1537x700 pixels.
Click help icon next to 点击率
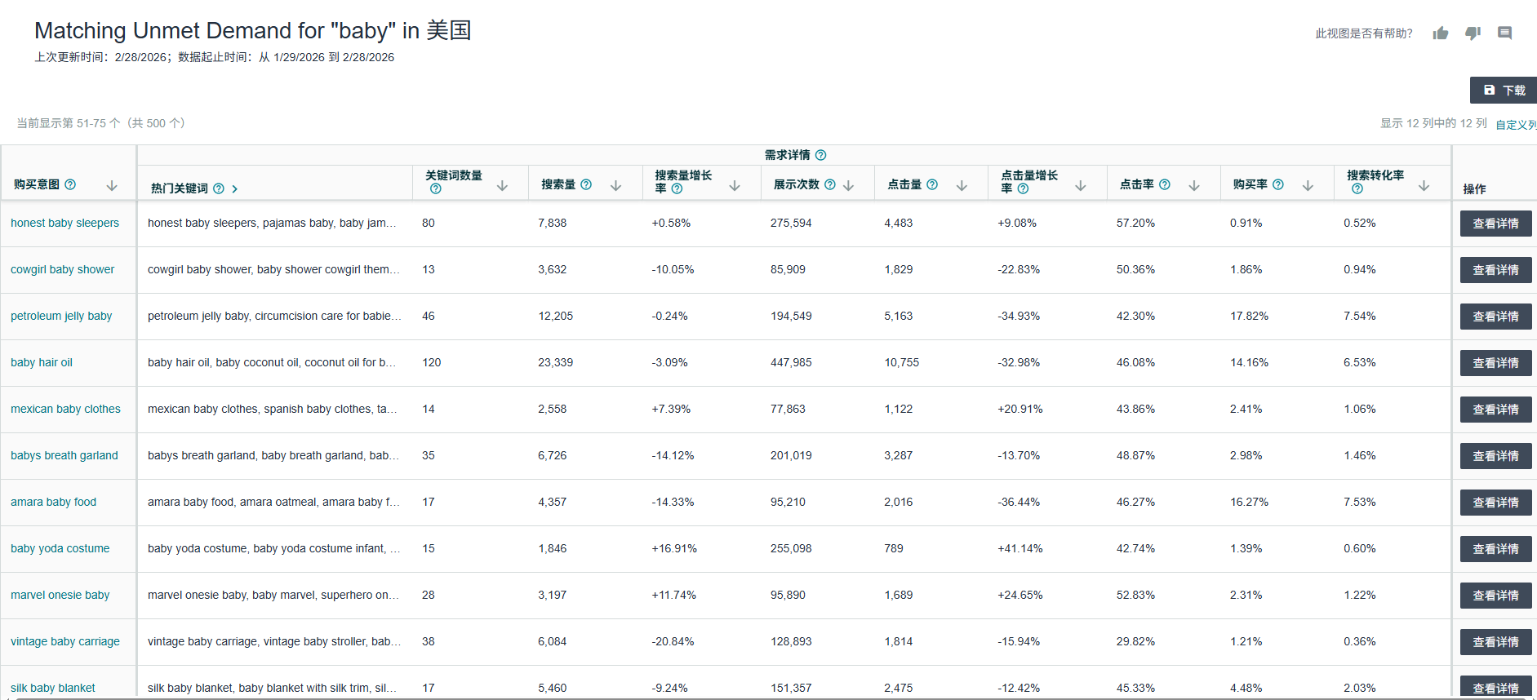[1165, 184]
